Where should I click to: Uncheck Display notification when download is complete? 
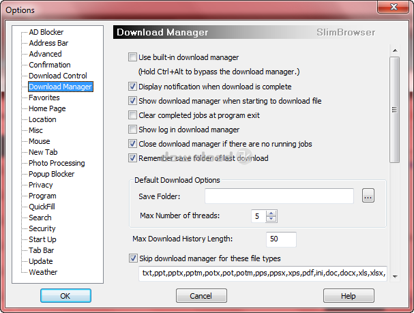pyautogui.click(x=133, y=87)
